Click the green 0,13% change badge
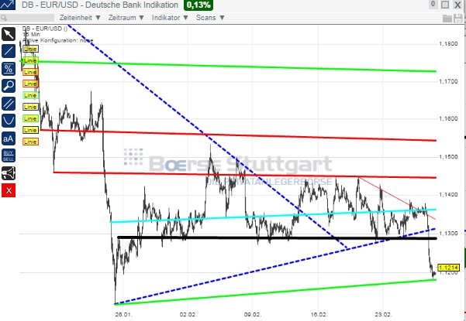 198,5
